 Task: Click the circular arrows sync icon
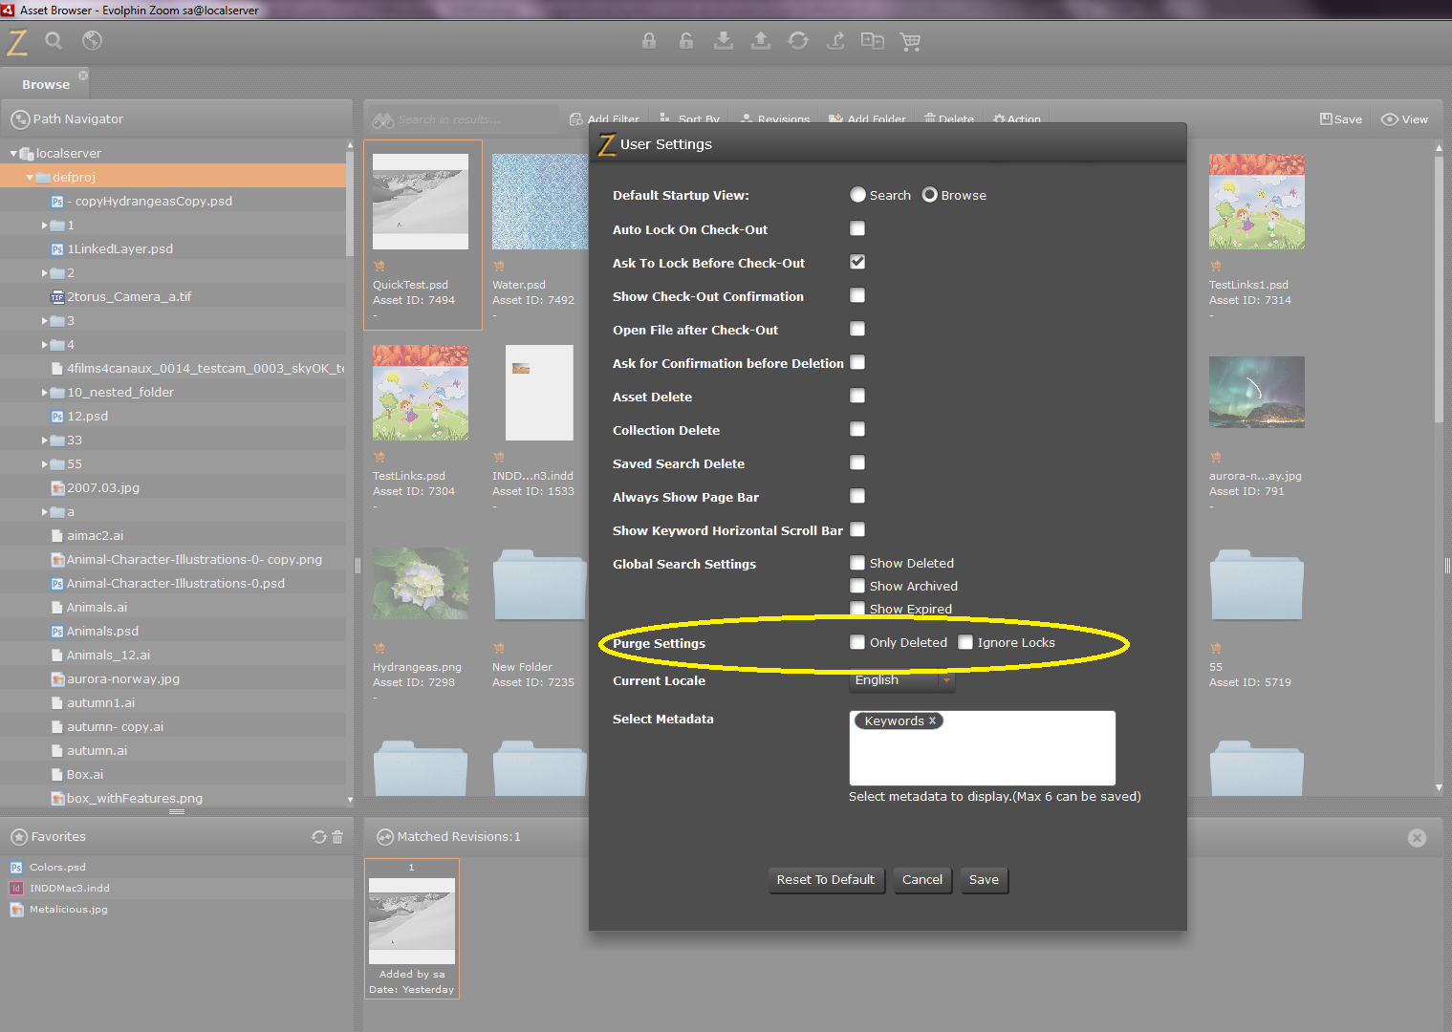tap(798, 40)
